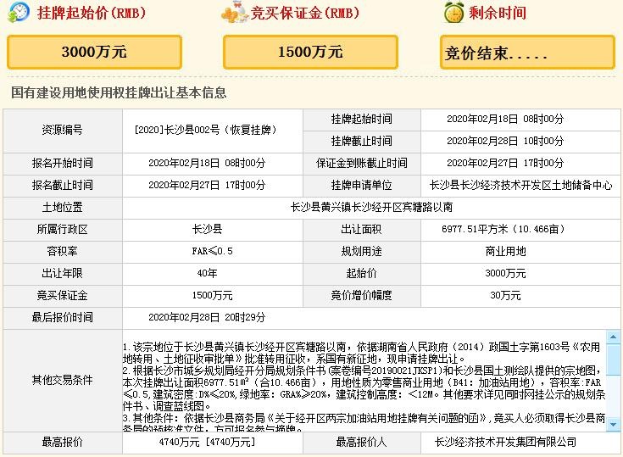The image size is (623, 457).
Task: Click the 挂牌起始时间 label
Action: (362, 119)
